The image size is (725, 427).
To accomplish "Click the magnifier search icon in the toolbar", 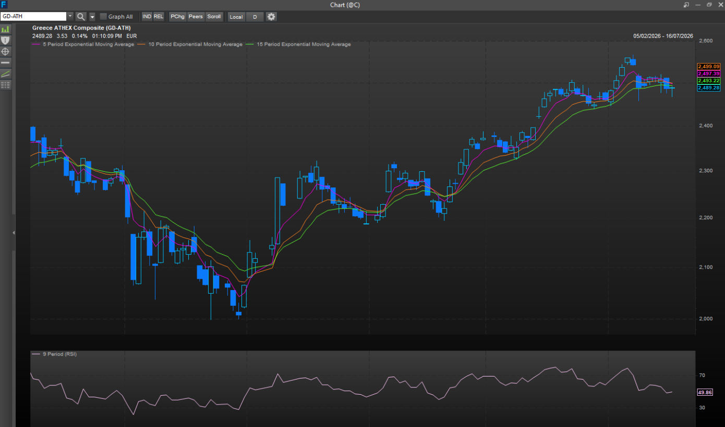I will [81, 17].
